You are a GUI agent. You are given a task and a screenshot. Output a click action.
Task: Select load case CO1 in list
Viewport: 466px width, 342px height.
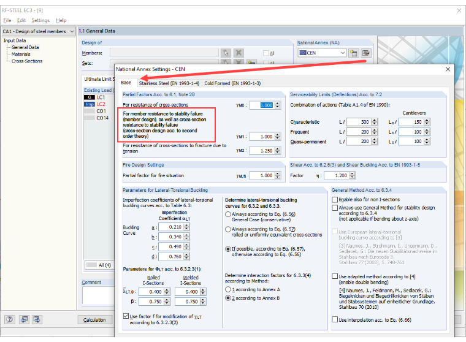pos(101,111)
